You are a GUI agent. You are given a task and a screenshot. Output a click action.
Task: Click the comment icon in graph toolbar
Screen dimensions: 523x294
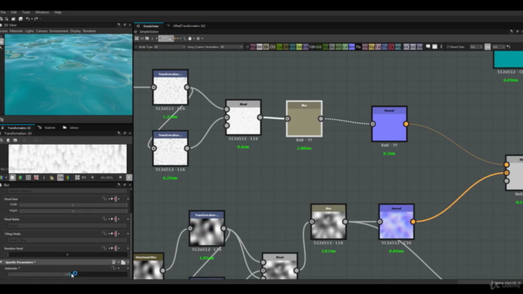[x=428, y=47]
